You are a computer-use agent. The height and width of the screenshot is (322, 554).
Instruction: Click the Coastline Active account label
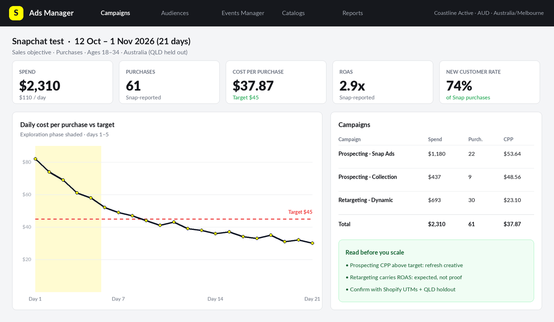point(489,13)
